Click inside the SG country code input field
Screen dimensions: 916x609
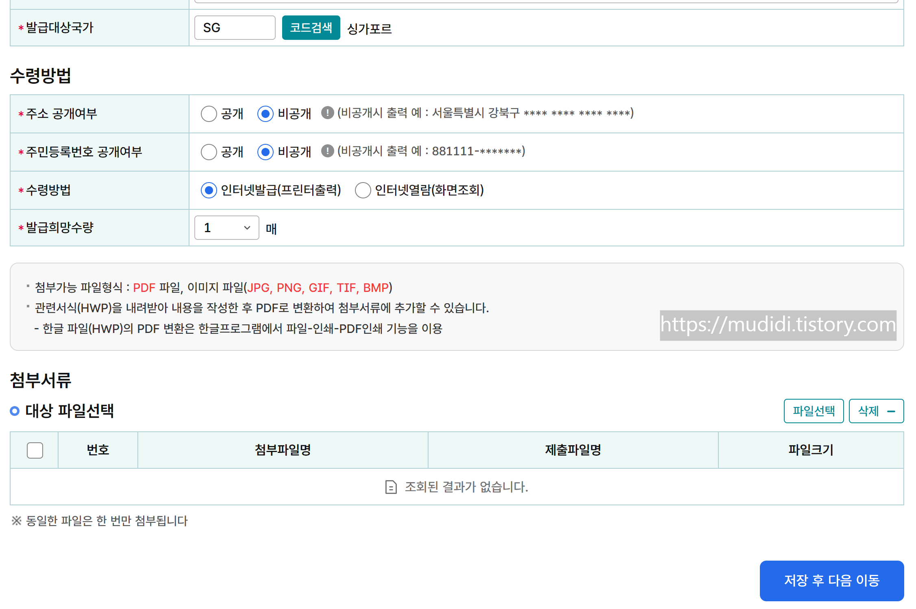235,28
